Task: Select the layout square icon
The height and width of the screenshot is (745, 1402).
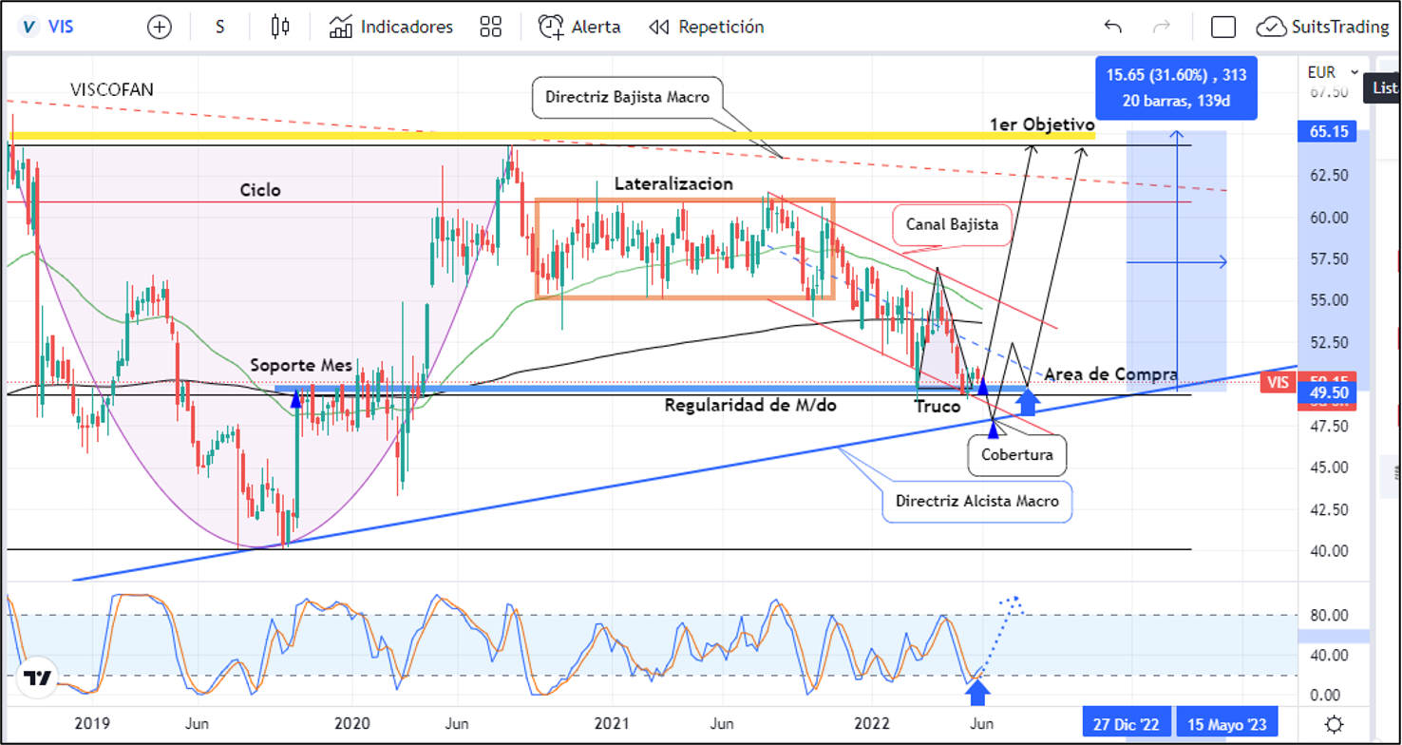Action: click(1223, 27)
